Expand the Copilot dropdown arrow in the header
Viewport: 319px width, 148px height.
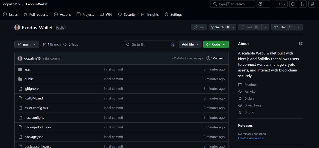(x=267, y=4)
